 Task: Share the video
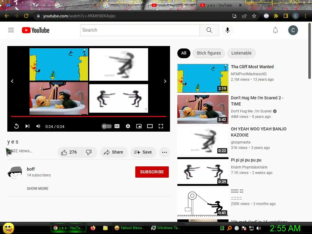(114, 152)
